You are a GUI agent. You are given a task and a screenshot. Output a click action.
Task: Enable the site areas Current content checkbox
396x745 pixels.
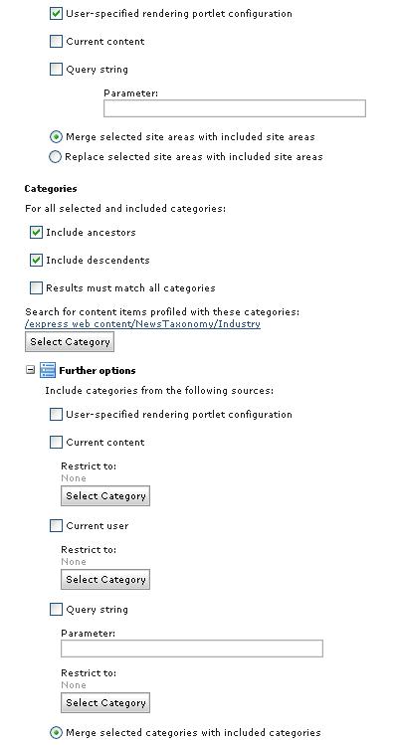coord(56,42)
